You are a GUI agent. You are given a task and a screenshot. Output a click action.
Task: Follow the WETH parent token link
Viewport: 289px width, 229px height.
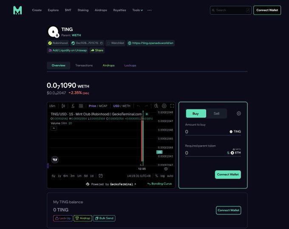tap(76, 35)
